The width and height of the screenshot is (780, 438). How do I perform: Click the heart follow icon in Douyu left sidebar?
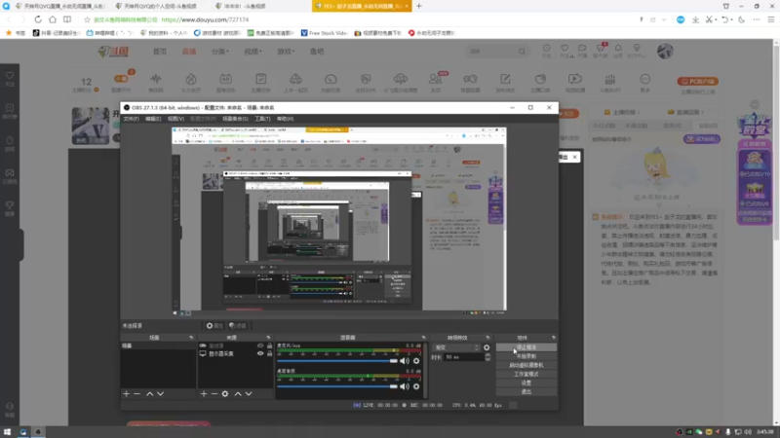pyautogui.click(x=10, y=76)
